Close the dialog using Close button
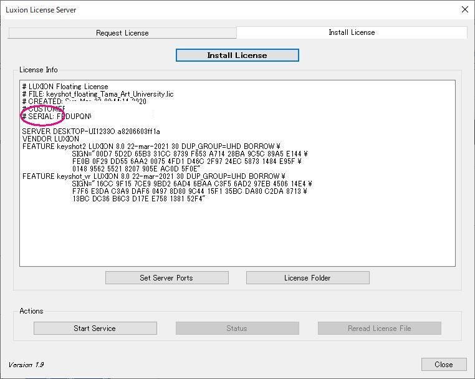The height and width of the screenshot is (379, 475). (444, 365)
